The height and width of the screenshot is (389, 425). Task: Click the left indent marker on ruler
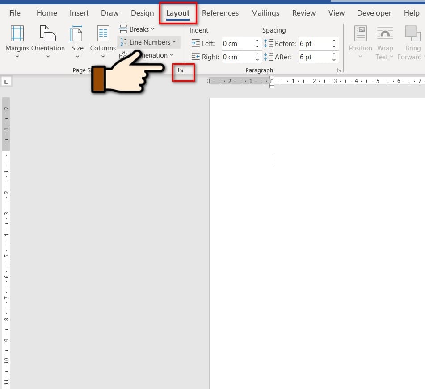pos(272,86)
